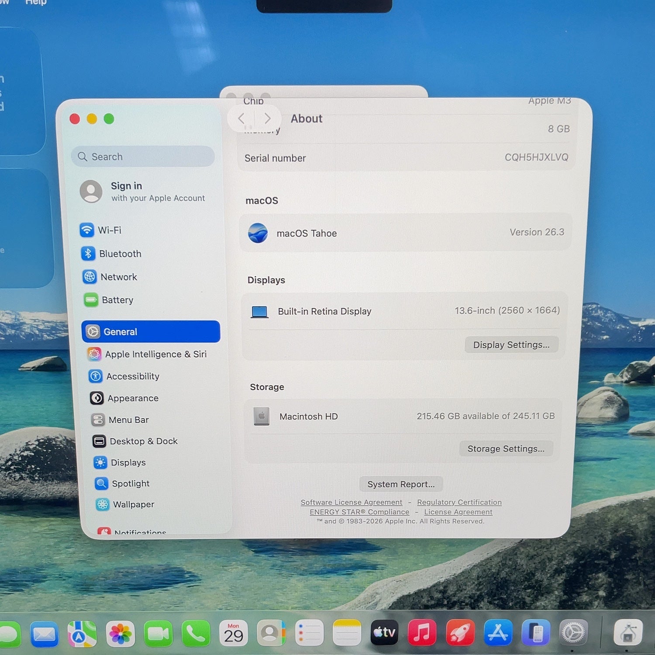The width and height of the screenshot is (655, 655).
Task: Open the Photos app in the Dock
Action: [x=121, y=634]
